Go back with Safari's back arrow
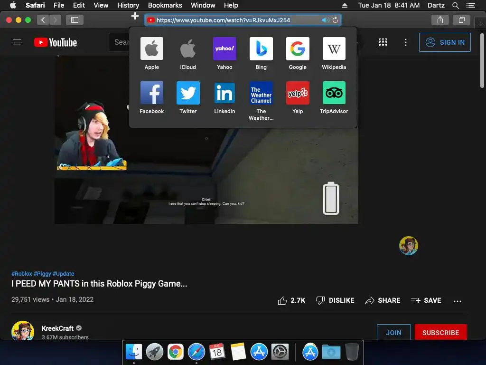The image size is (486, 365). 43,20
